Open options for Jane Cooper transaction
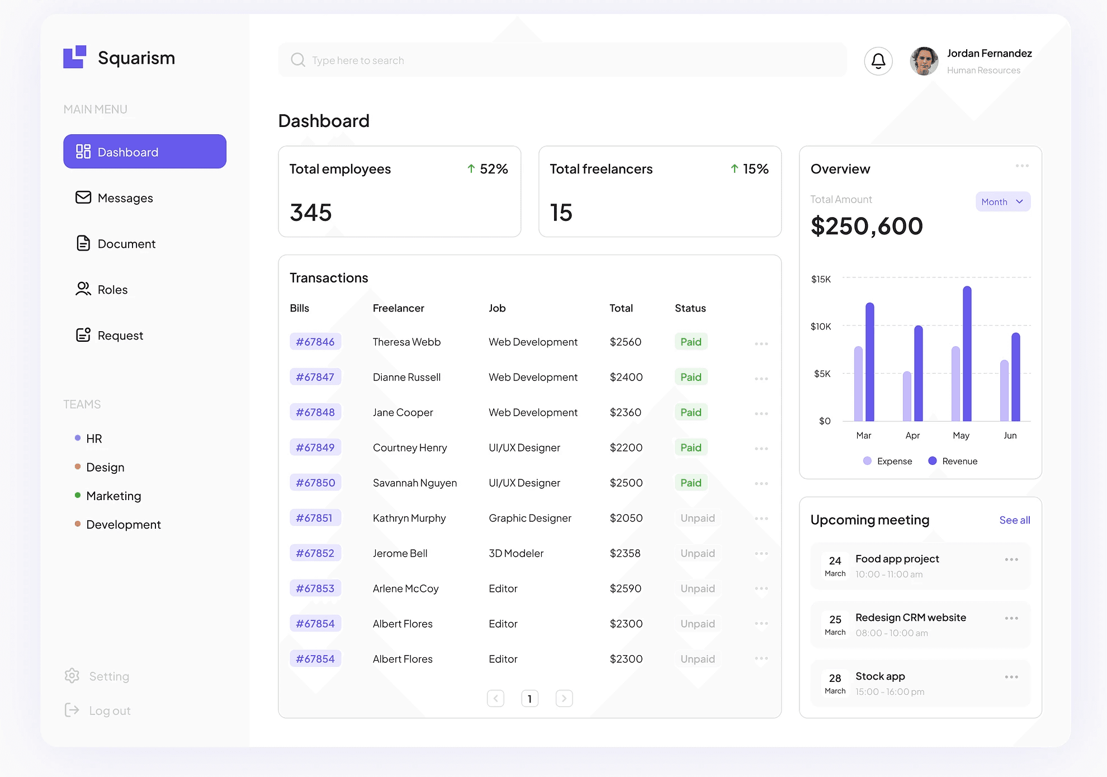This screenshot has height=777, width=1107. (761, 413)
